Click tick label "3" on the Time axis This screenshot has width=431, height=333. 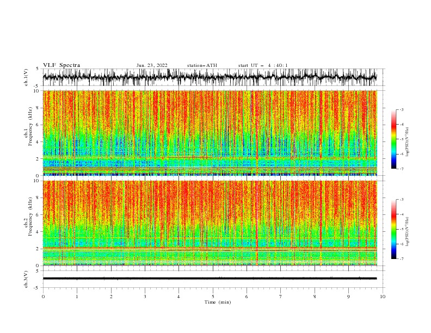pyautogui.click(x=145, y=297)
